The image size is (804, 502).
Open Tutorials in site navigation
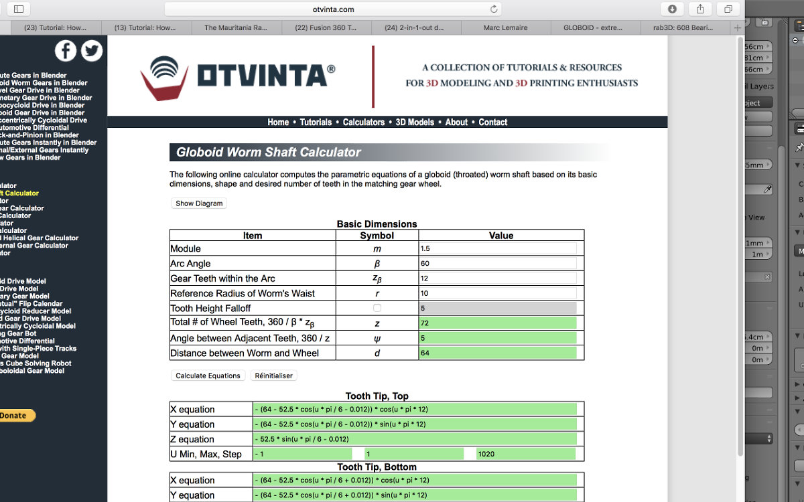pyautogui.click(x=316, y=122)
